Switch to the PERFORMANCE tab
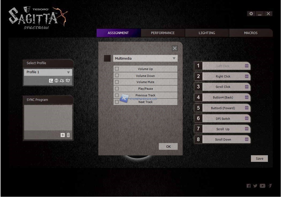Screen dimensions: 281x197 pyautogui.click(x=163, y=33)
